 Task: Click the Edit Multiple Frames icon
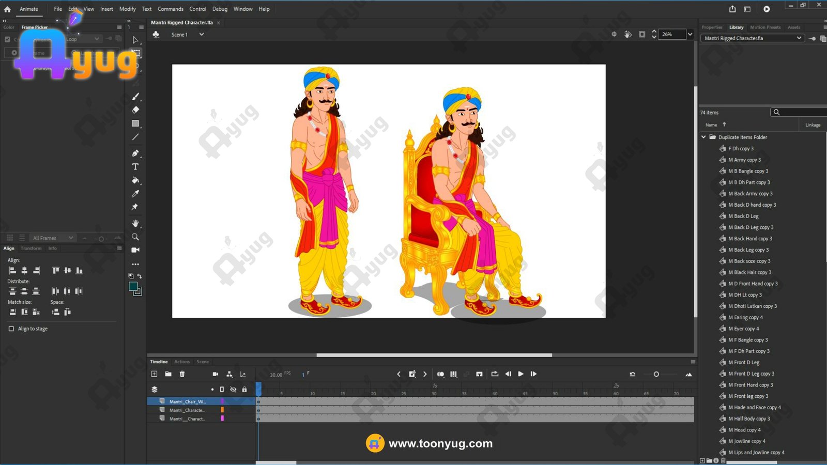tap(453, 374)
